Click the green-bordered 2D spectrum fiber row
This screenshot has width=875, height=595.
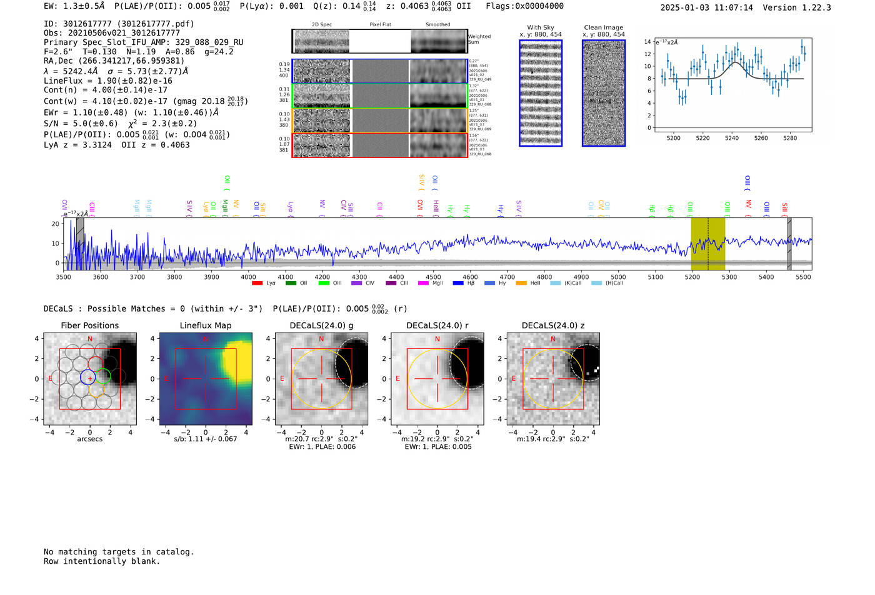click(x=380, y=96)
